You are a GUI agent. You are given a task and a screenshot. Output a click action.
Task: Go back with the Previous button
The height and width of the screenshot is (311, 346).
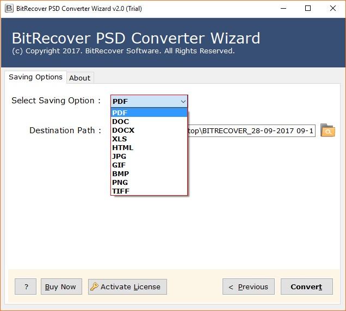(249, 287)
